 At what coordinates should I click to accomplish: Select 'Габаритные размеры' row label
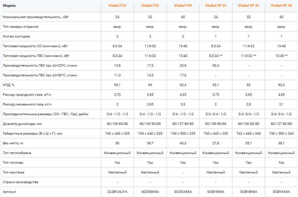pyautogui.click(x=33, y=134)
